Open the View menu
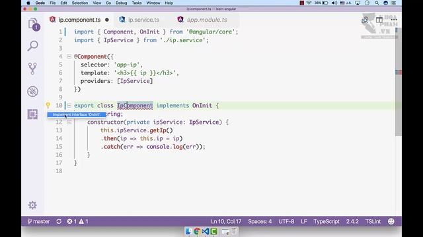The height and width of the screenshot is (237, 423). pos(97,3)
